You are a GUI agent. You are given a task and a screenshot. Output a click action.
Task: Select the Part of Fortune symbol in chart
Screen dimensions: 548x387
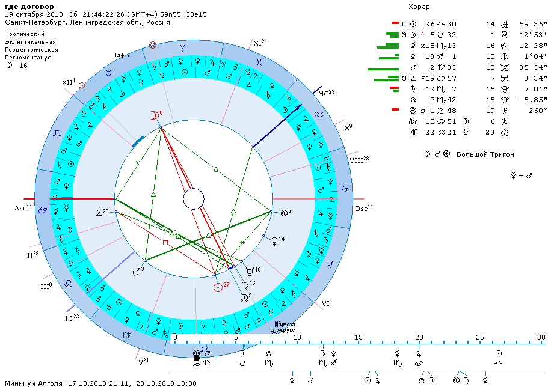284,213
